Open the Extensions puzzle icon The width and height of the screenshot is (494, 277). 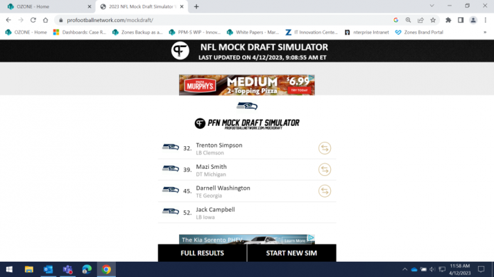point(448,20)
